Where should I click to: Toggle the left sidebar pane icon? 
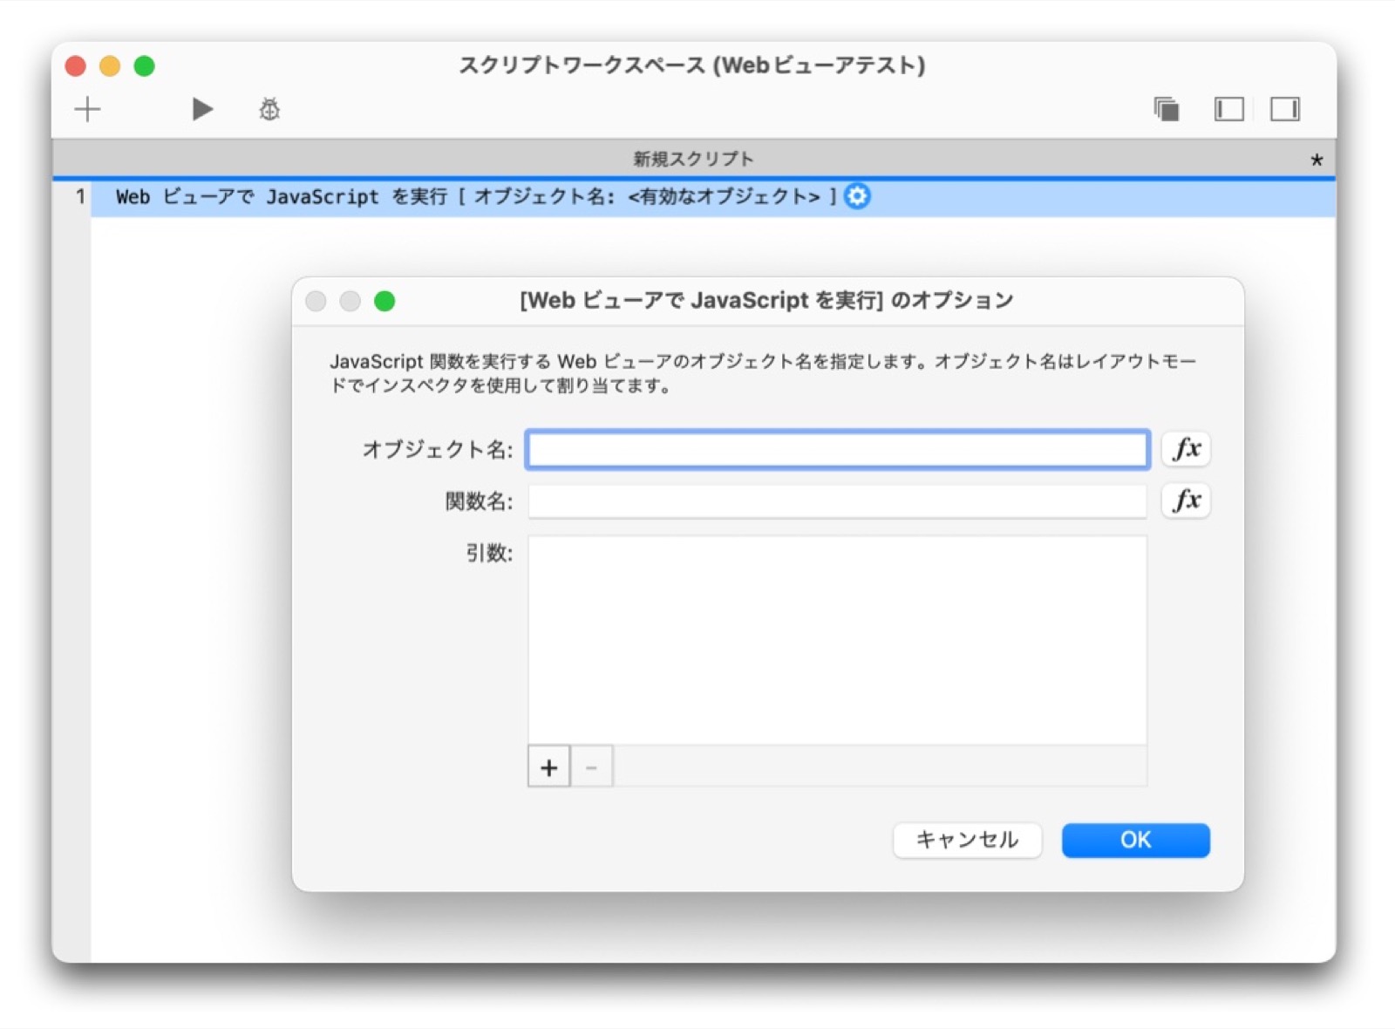[1229, 109]
